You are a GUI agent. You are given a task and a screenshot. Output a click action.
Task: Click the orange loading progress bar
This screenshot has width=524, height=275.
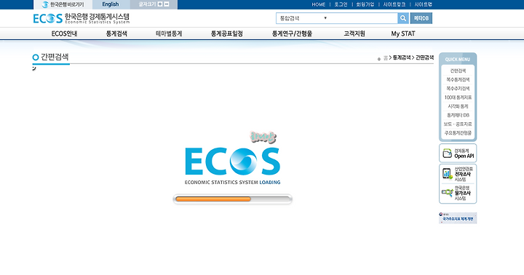213,199
